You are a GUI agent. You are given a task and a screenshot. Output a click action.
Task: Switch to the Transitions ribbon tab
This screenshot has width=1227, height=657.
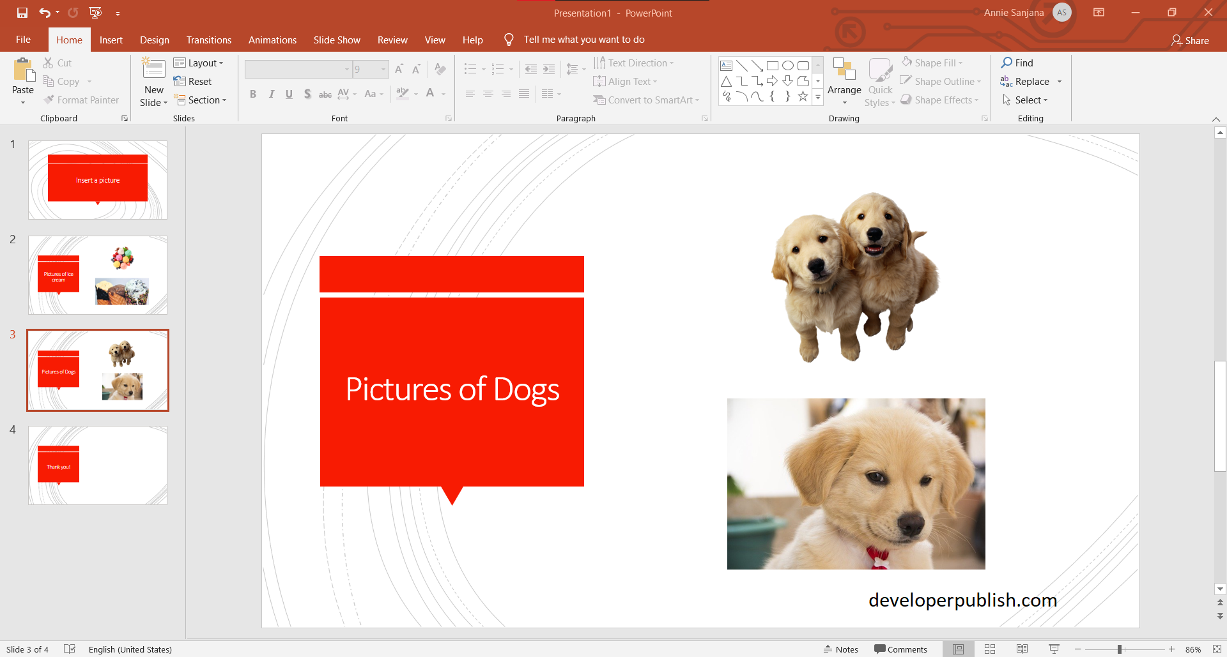[x=208, y=40]
